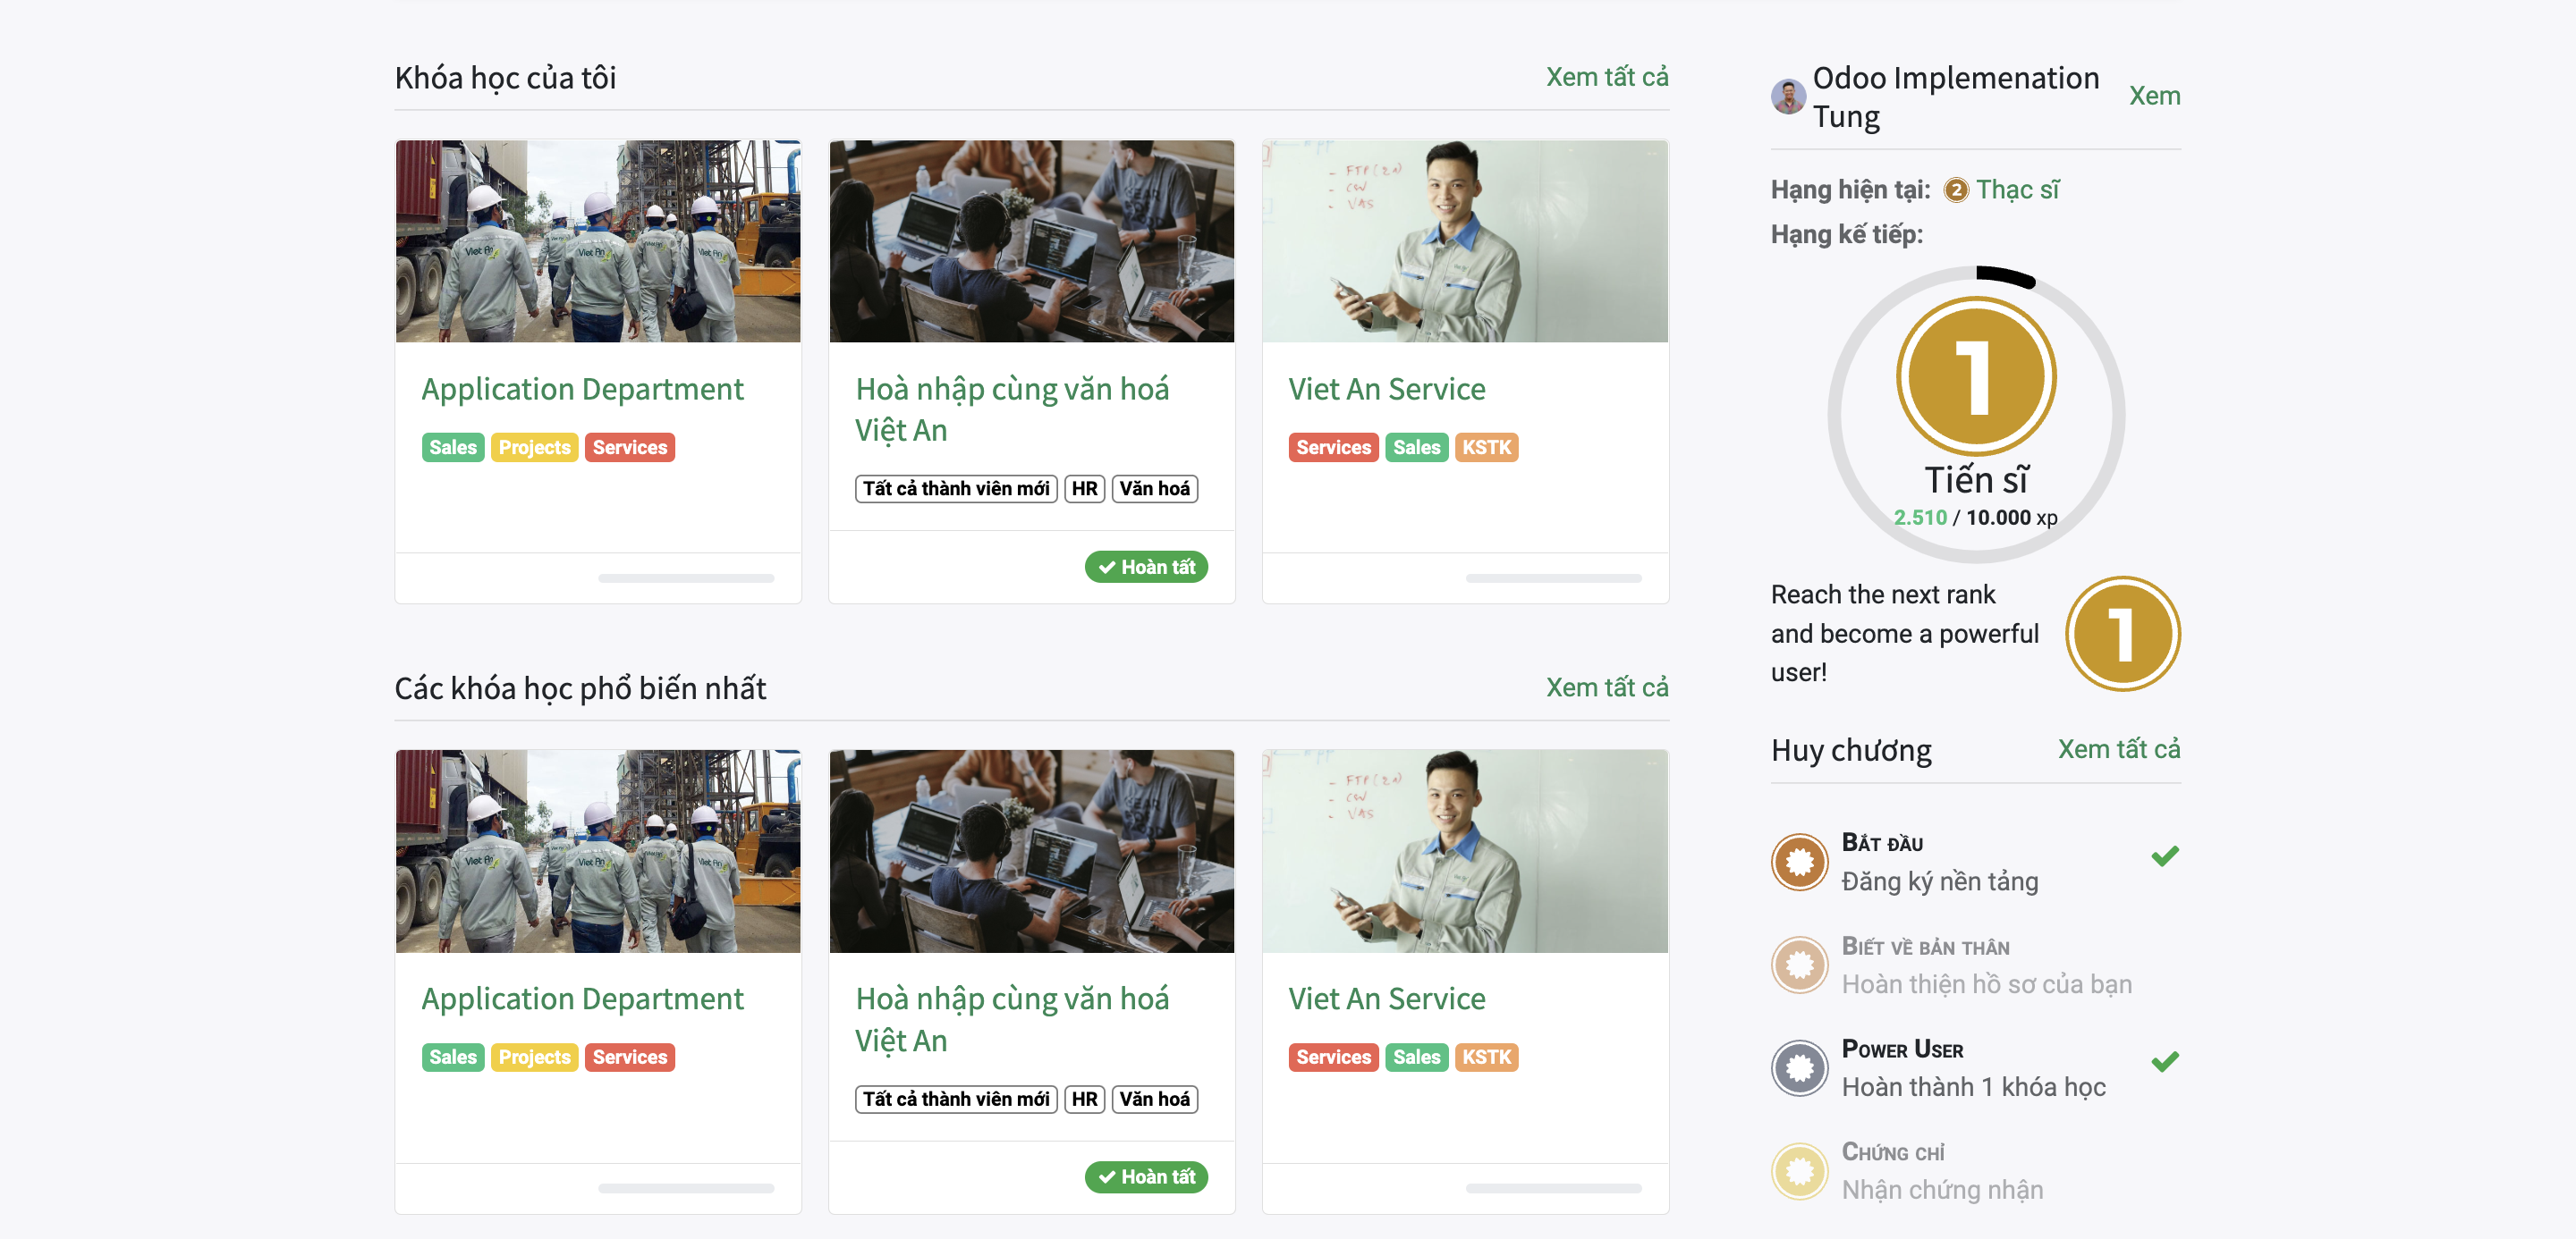2576x1239 pixels.
Task: Click the green checkmark beside Bắt đầu badge
Action: tap(2165, 856)
